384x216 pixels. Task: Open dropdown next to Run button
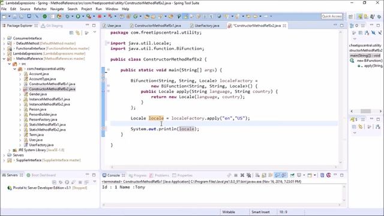point(83,16)
